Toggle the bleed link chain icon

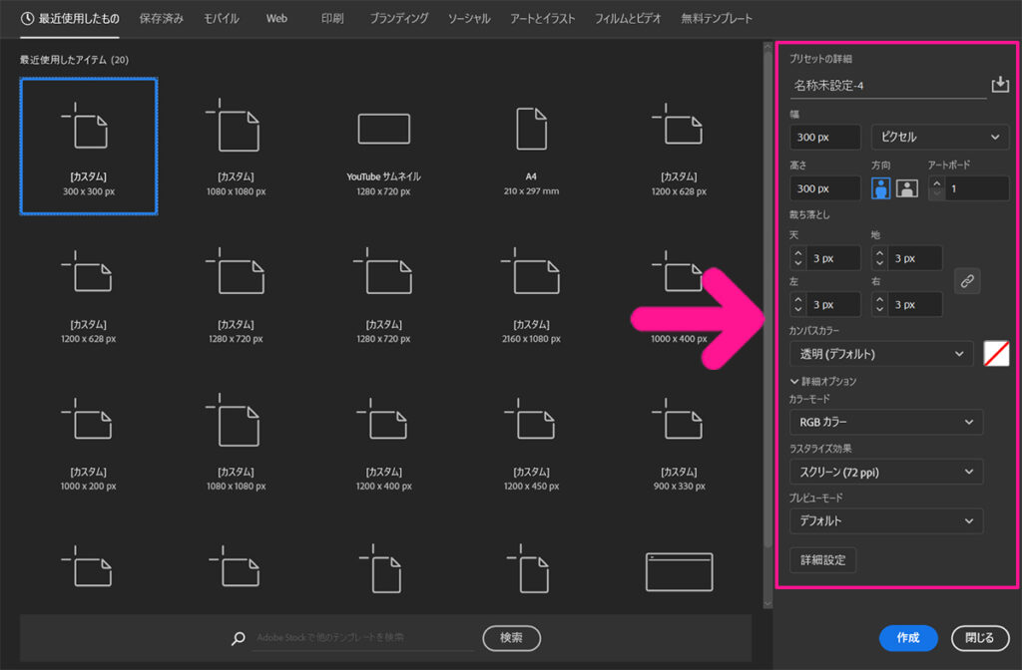[x=966, y=281]
